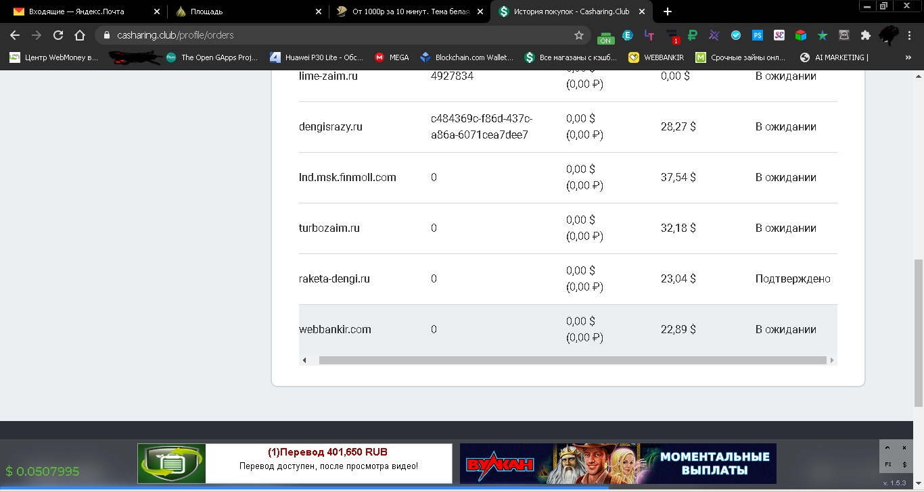Click the 37,54 $ amount
The width and height of the screenshot is (924, 492).
pos(678,178)
